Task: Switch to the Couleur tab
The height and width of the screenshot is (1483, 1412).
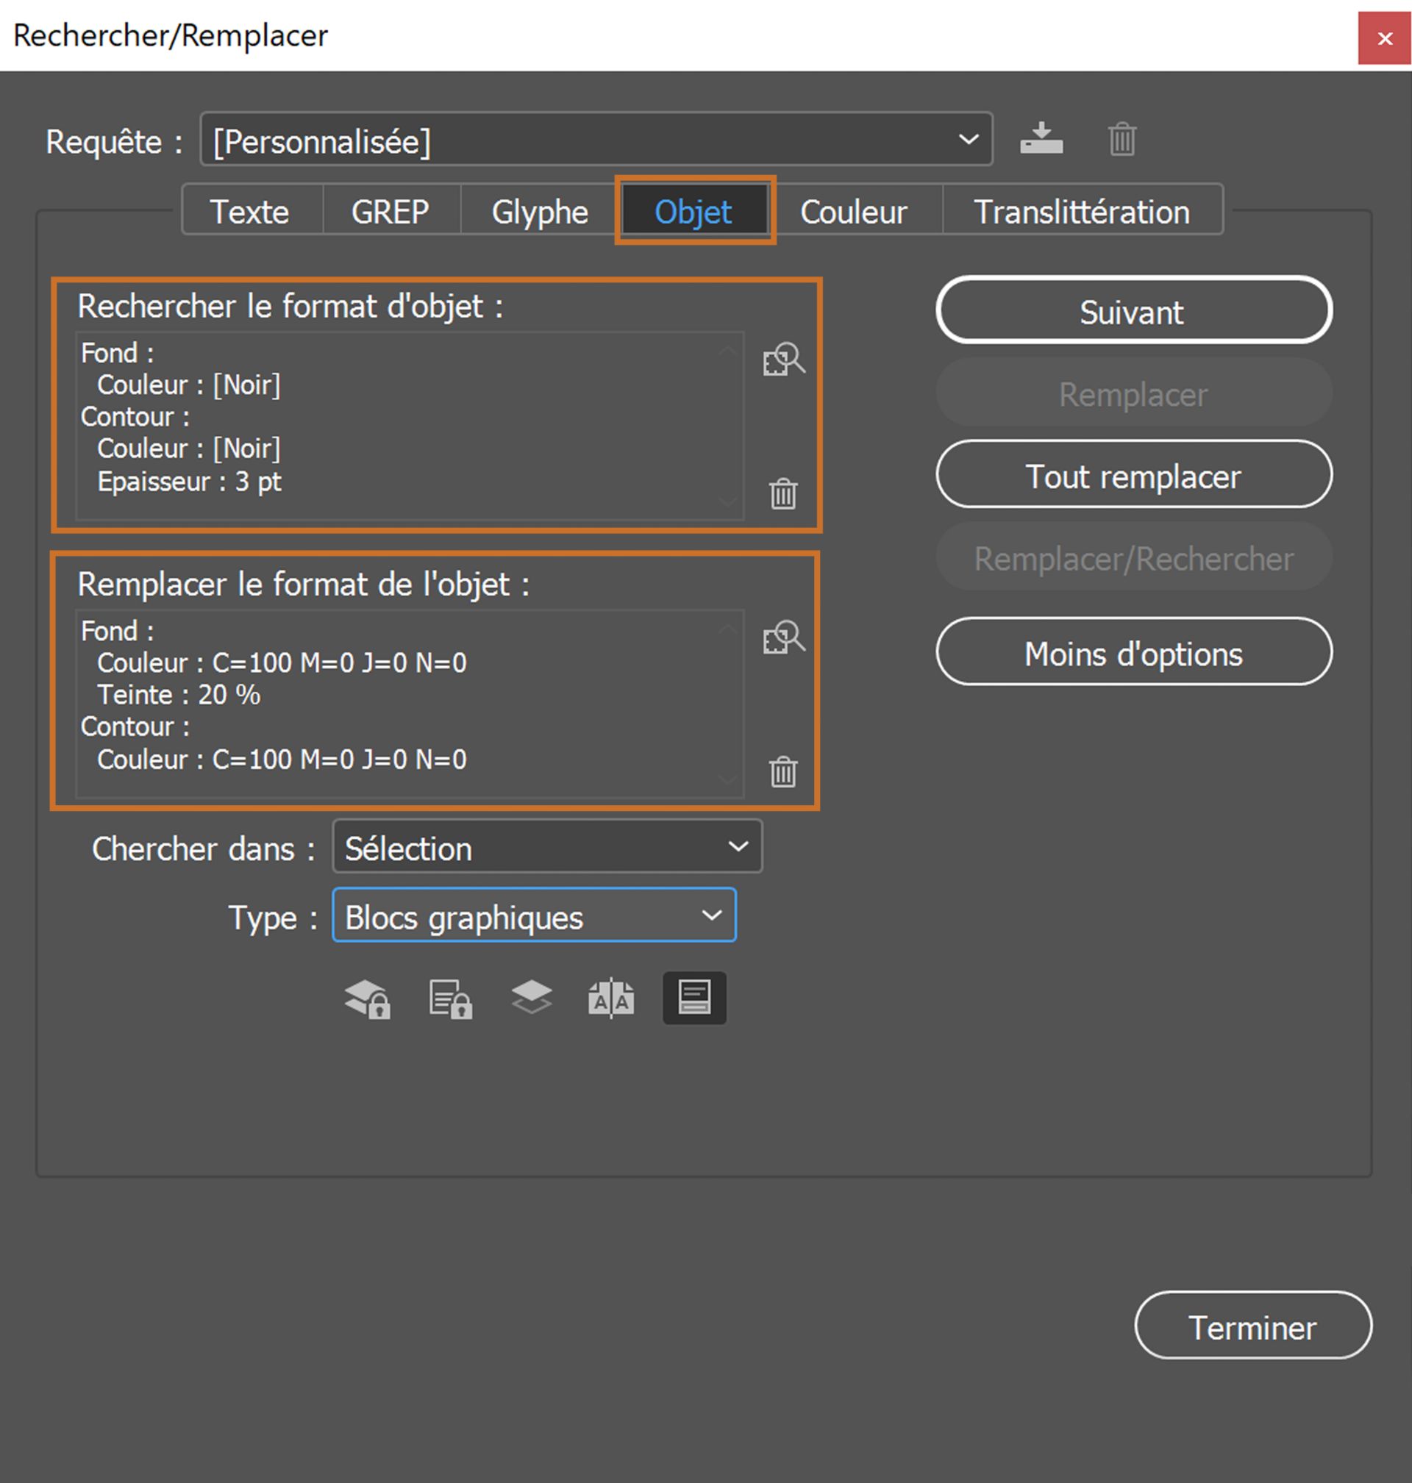Action: [854, 212]
